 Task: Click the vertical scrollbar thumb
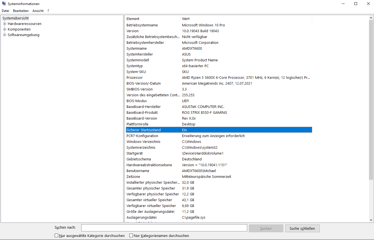(x=371, y=100)
